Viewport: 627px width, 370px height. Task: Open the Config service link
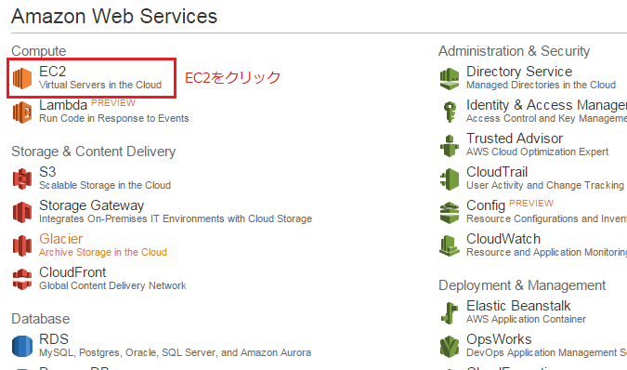coord(486,205)
